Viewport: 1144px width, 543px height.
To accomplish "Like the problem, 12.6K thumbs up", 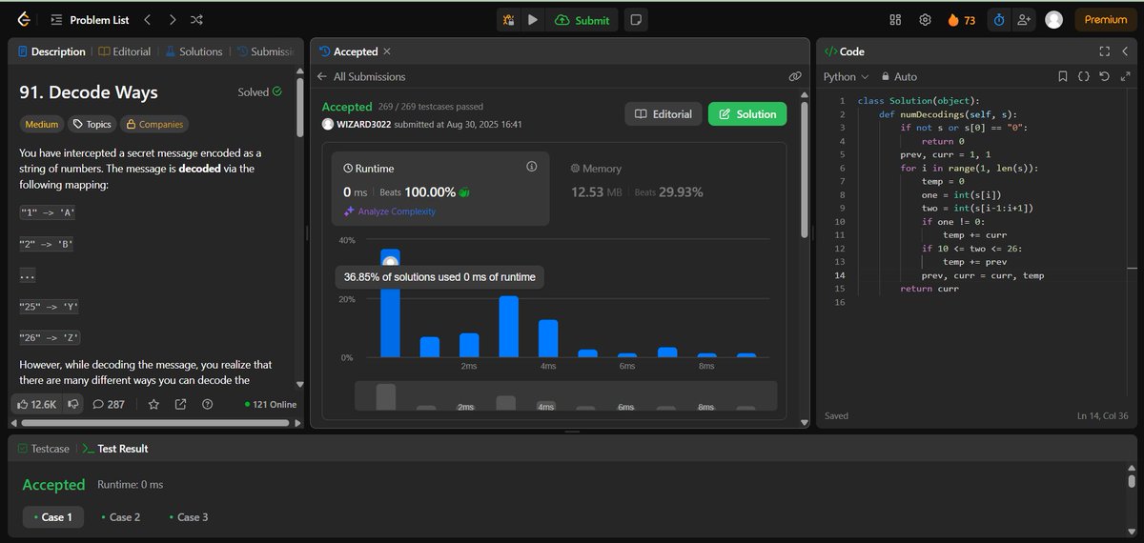I will point(37,404).
